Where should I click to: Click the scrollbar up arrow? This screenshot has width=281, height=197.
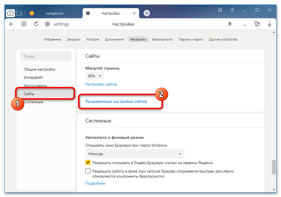pos(274,32)
